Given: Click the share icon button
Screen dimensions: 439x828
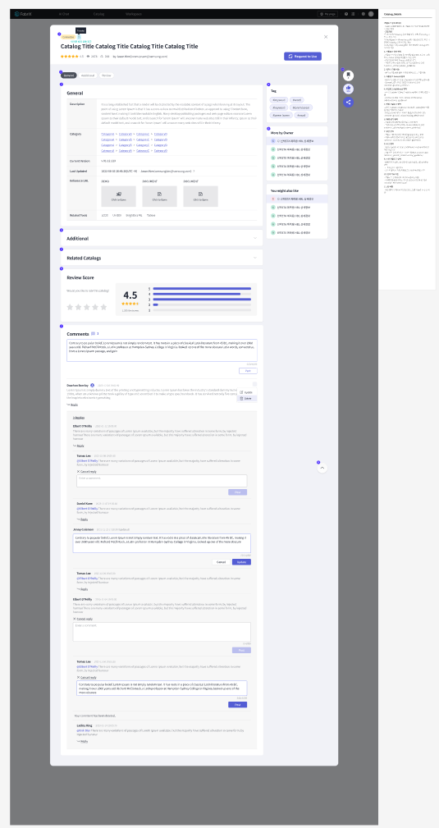Looking at the screenshot, I should [x=348, y=102].
